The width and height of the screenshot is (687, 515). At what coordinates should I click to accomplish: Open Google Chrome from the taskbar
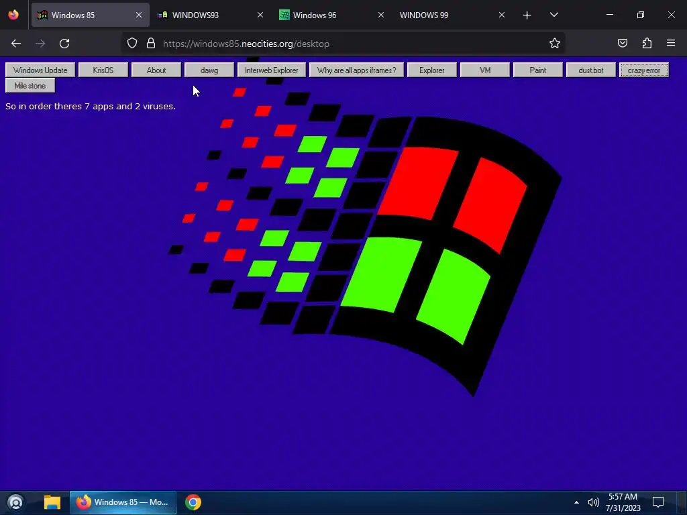coord(193,502)
